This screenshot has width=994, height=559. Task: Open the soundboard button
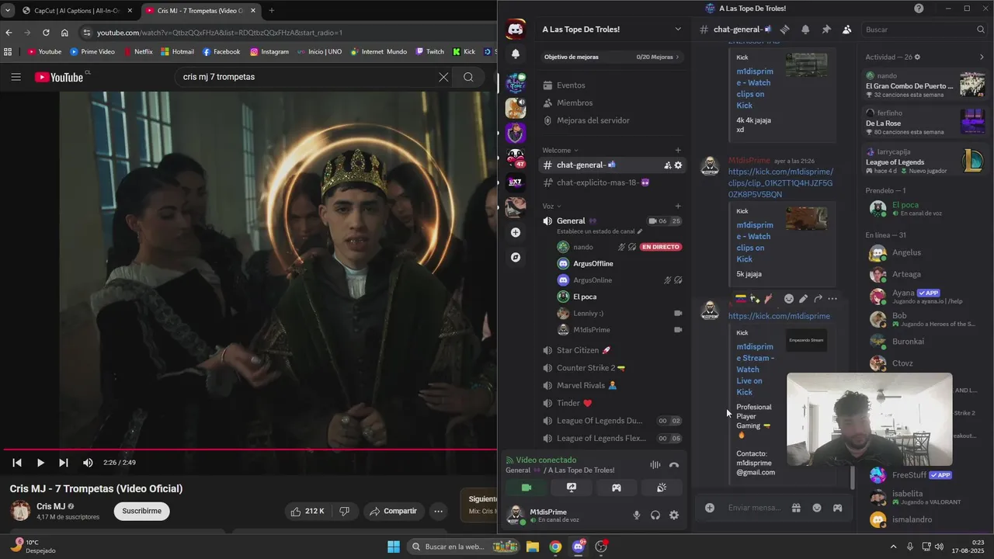[662, 488]
